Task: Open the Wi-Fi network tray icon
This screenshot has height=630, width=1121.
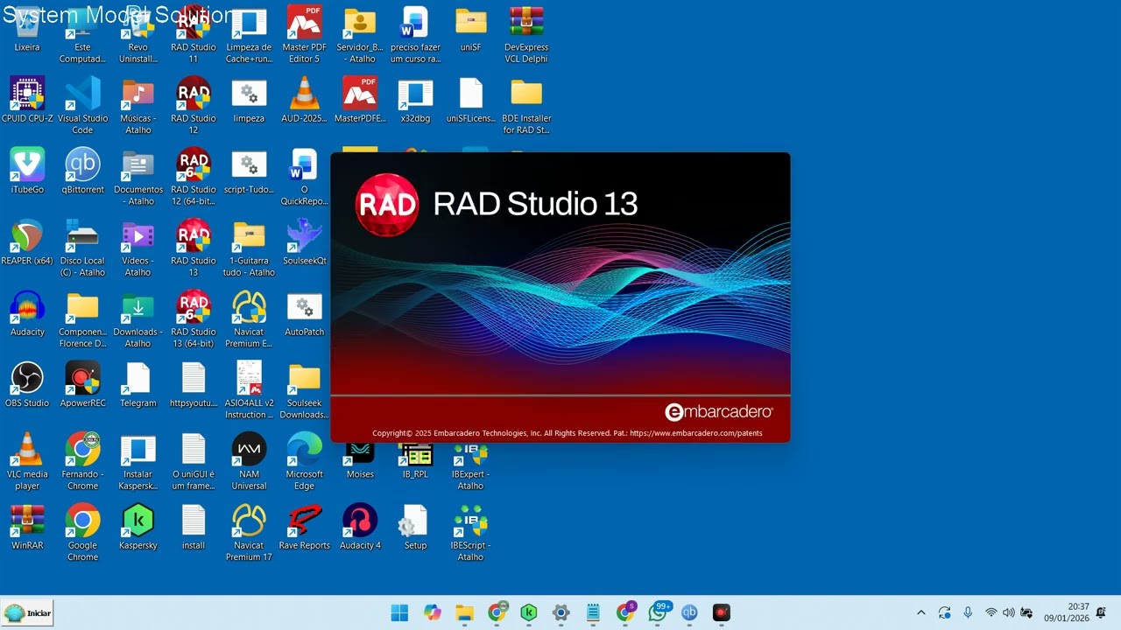Action: 991,612
